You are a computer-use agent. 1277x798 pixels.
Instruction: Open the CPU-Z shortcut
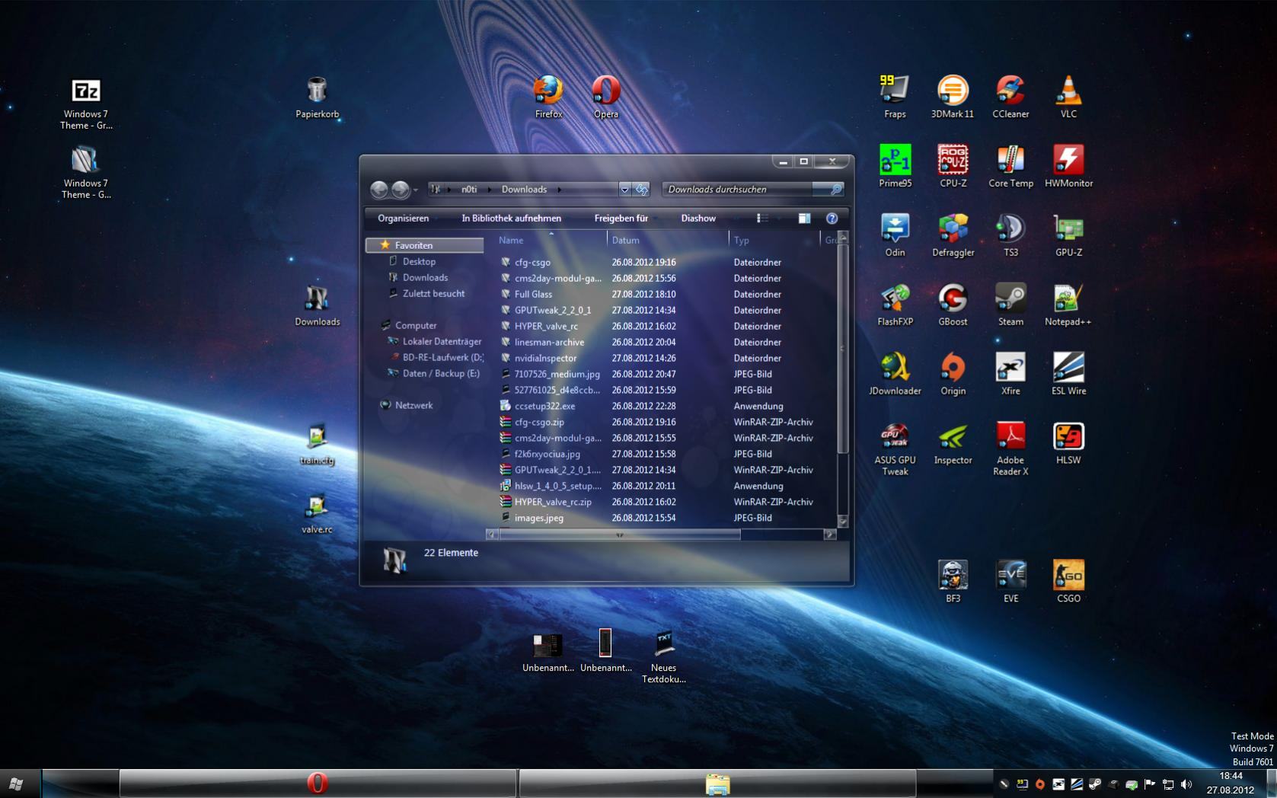click(953, 166)
